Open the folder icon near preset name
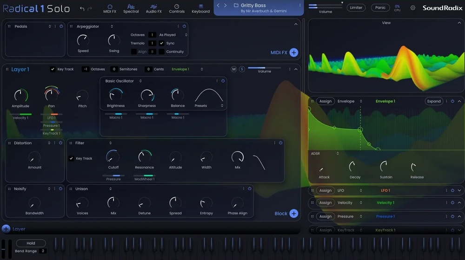Viewport: 465px width, 260px height. tap(236, 5)
